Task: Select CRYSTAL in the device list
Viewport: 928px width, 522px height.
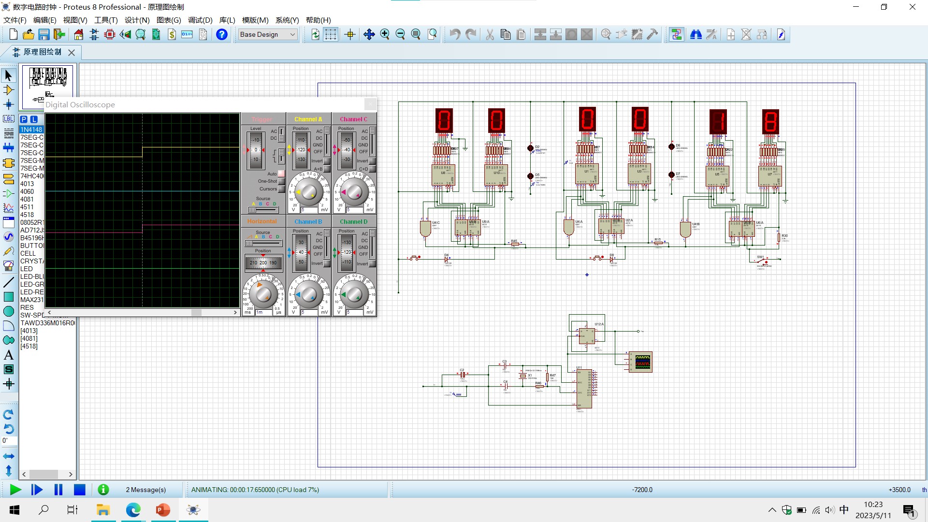Action: pyautogui.click(x=31, y=261)
